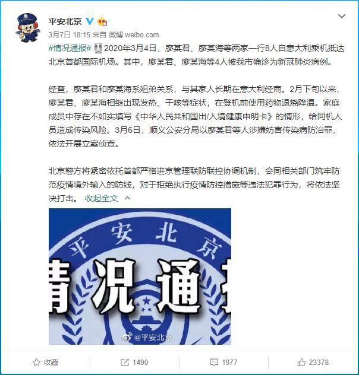This screenshot has width=359, height=375.
Task: Open comments via the speech bubble icon
Action: [x=214, y=362]
